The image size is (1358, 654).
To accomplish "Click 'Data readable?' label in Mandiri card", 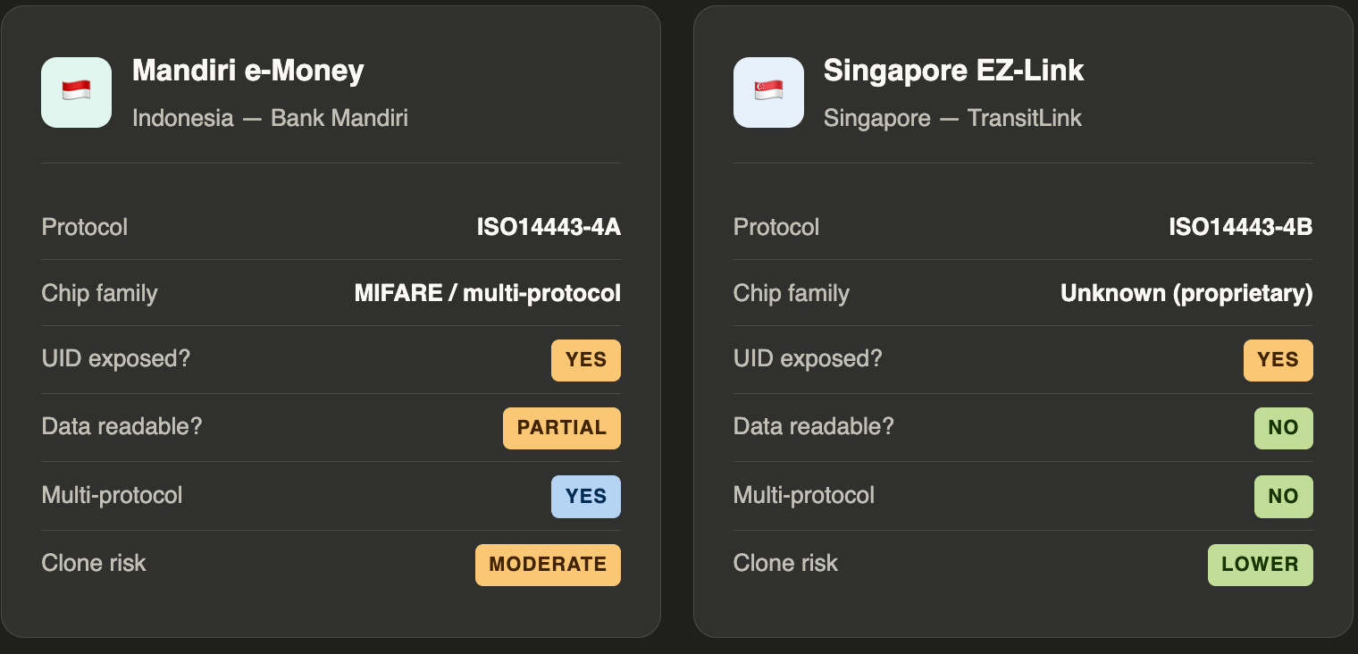I will tap(122, 426).
